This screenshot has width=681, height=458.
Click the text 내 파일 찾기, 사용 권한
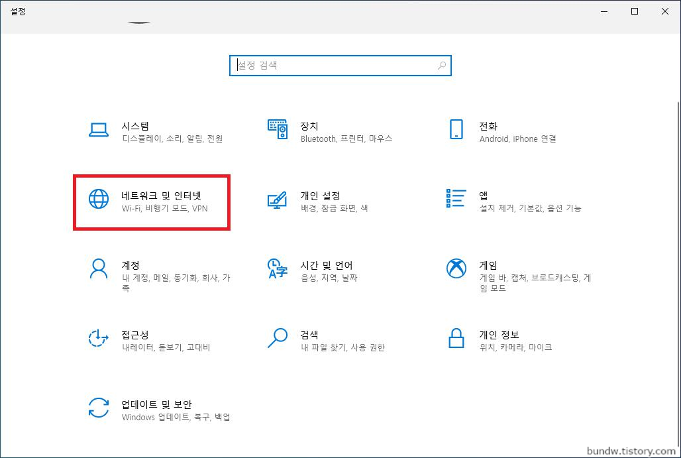[x=342, y=347]
